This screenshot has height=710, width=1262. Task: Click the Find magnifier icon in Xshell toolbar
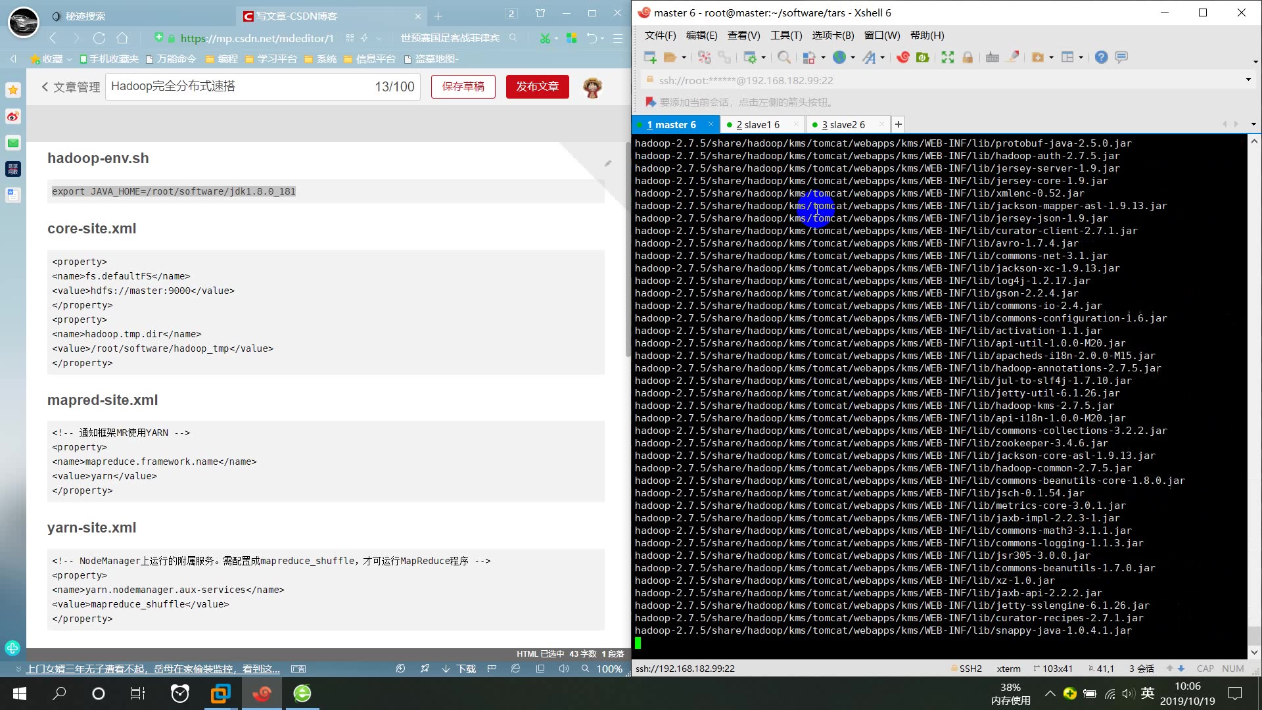tap(783, 58)
